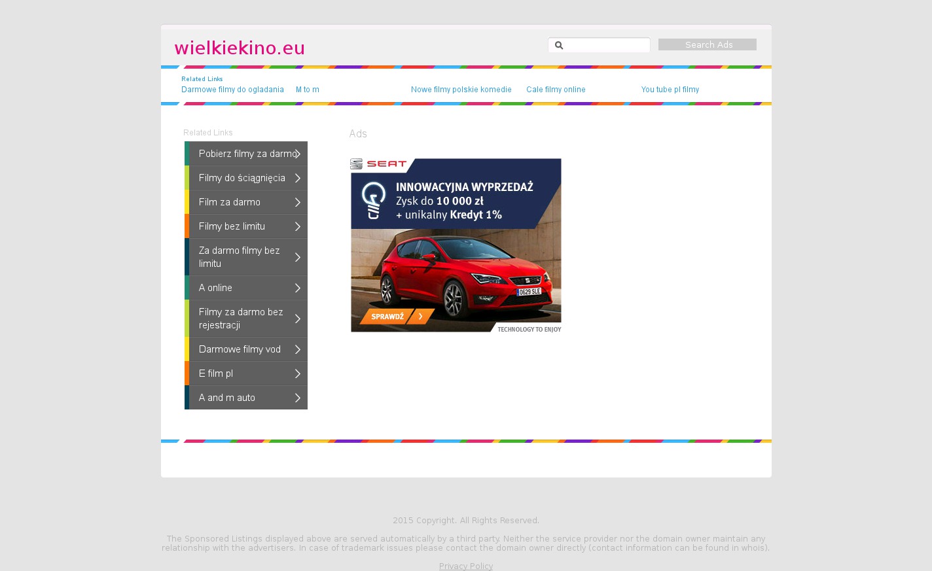Click the red SEAT car advertisement image
The height and width of the screenshot is (571, 932).
(456, 275)
